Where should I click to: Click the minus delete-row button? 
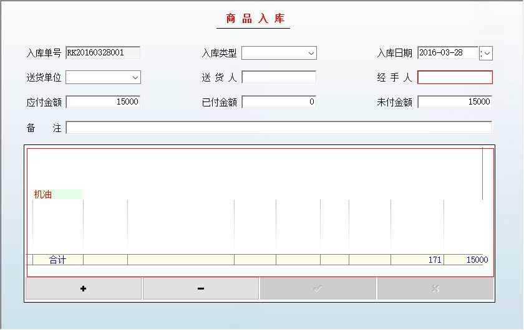(x=201, y=289)
